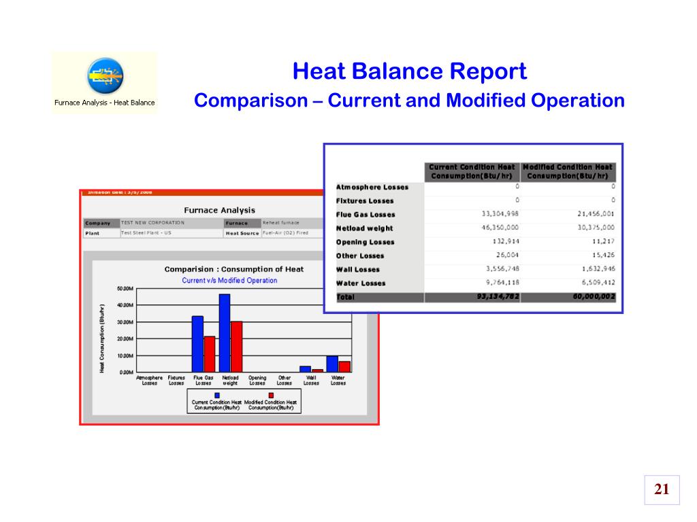Click 'Atmosphere Losses' x-axis label in chart

coord(149,381)
